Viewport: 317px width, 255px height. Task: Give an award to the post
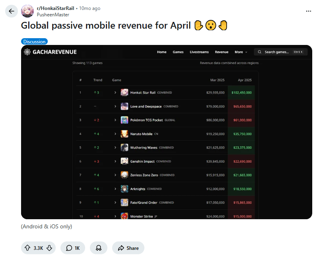click(99, 248)
